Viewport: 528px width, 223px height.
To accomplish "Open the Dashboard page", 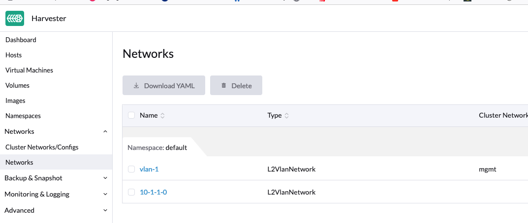I will tap(21, 40).
